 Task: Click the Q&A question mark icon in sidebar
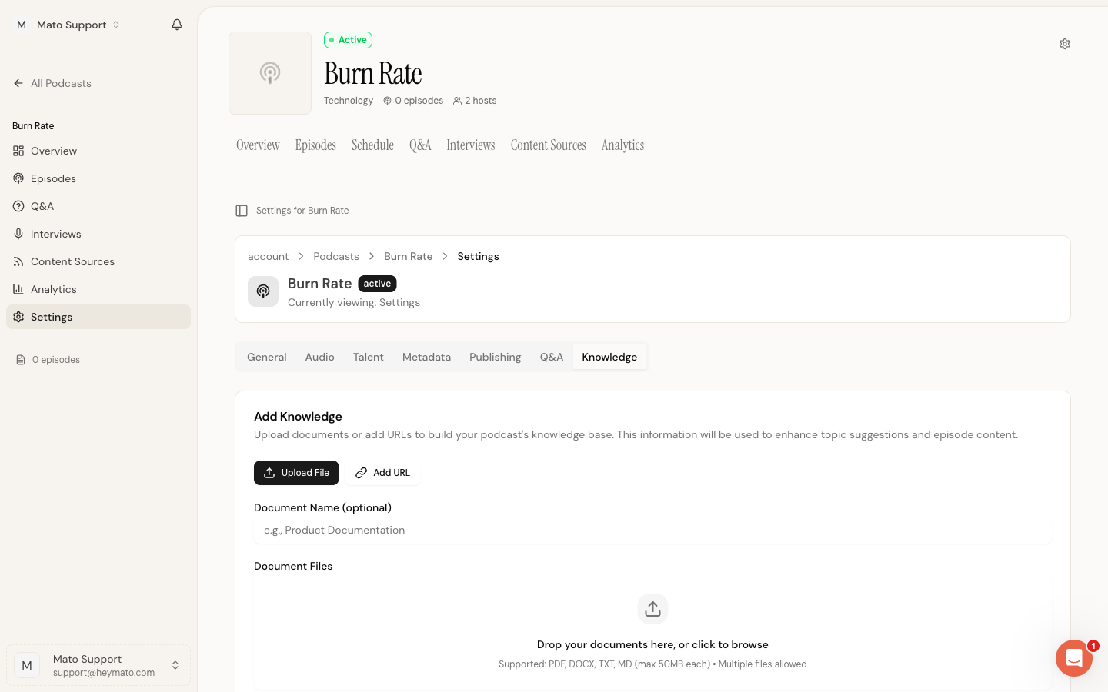pyautogui.click(x=18, y=206)
